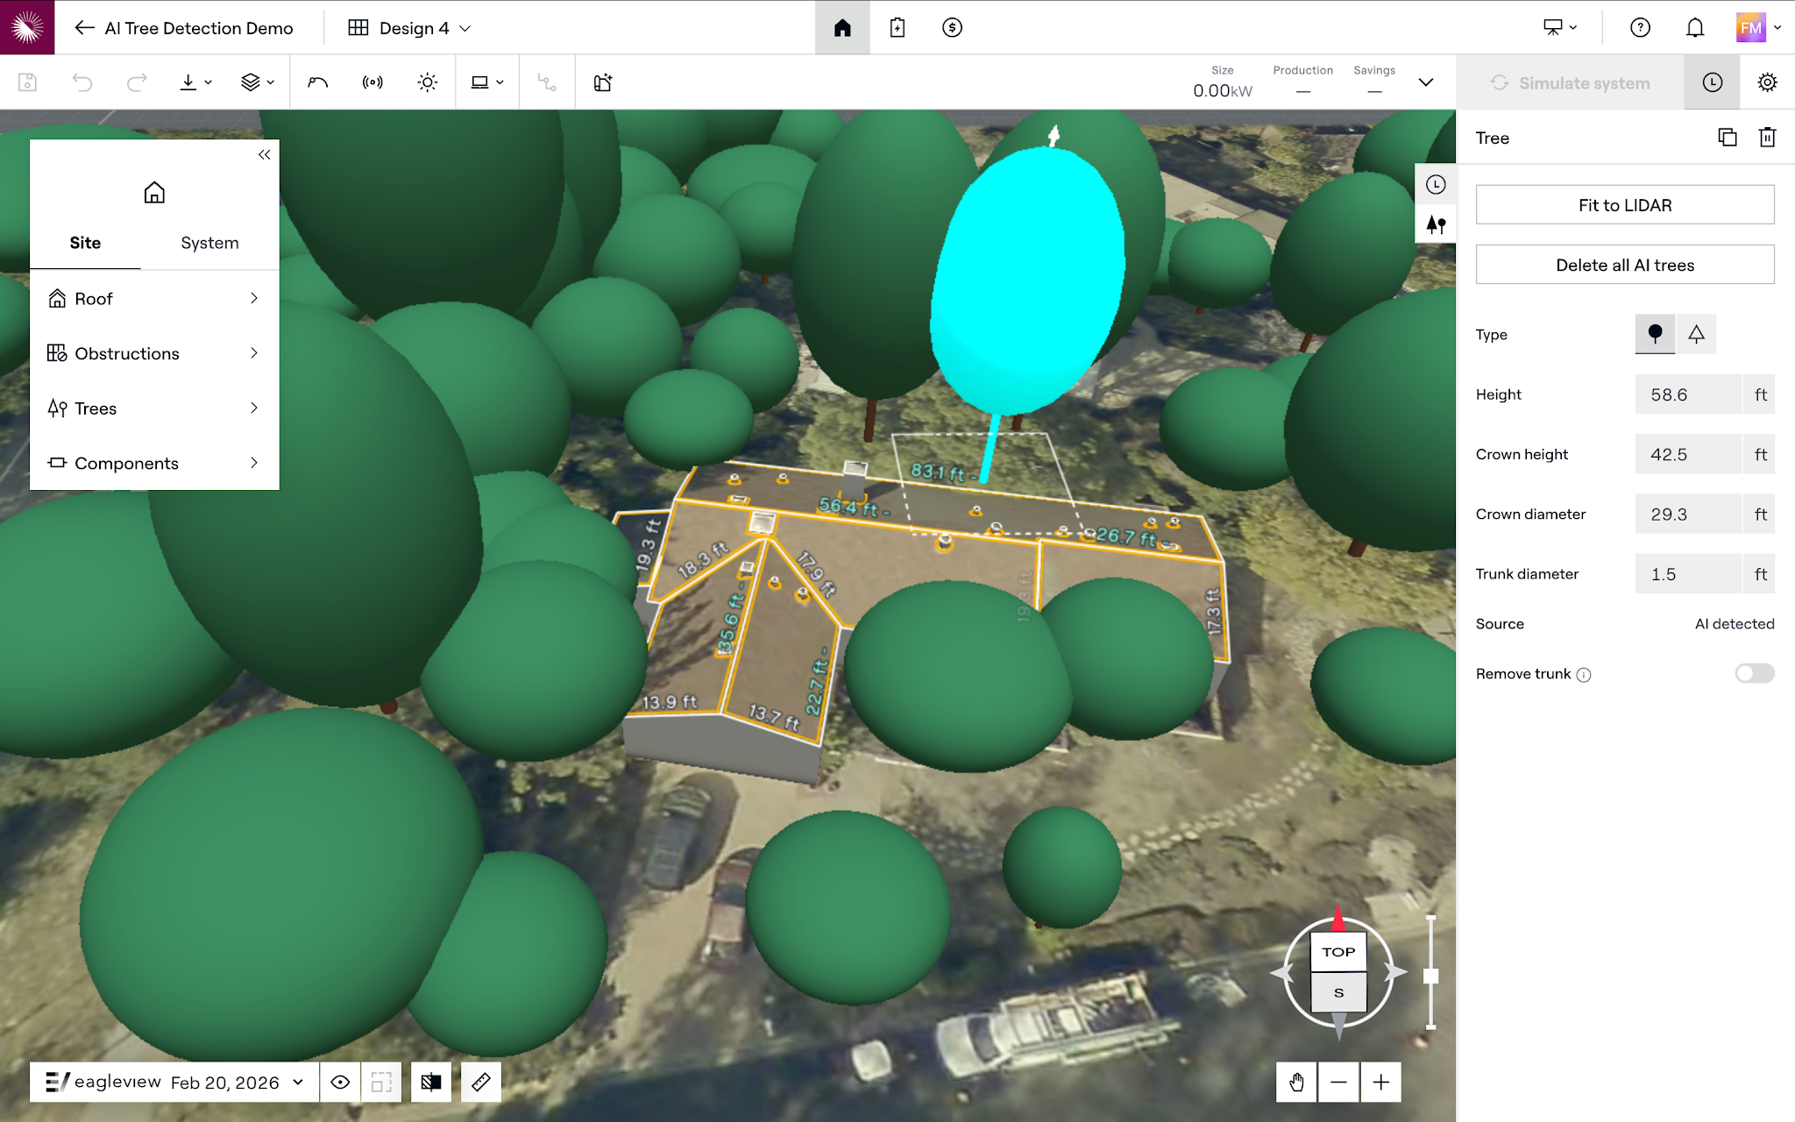Click the signal broadcast icon
Viewport: 1795px width, 1122px height.
click(372, 82)
